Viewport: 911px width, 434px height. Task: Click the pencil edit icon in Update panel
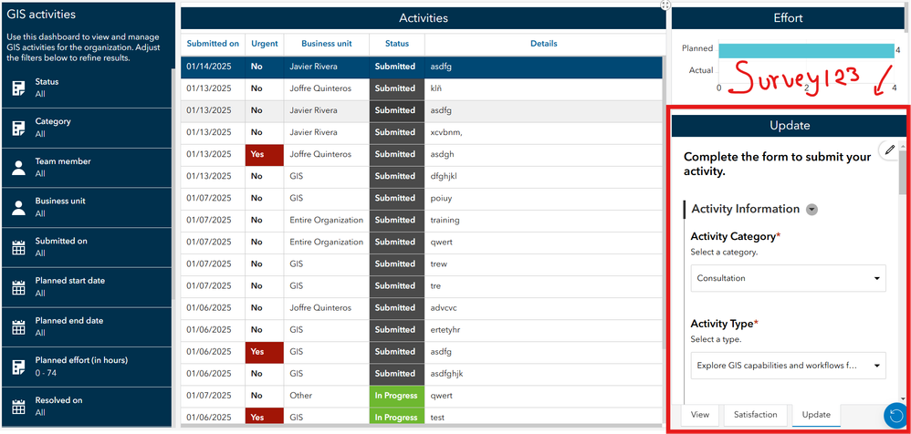coord(889,150)
